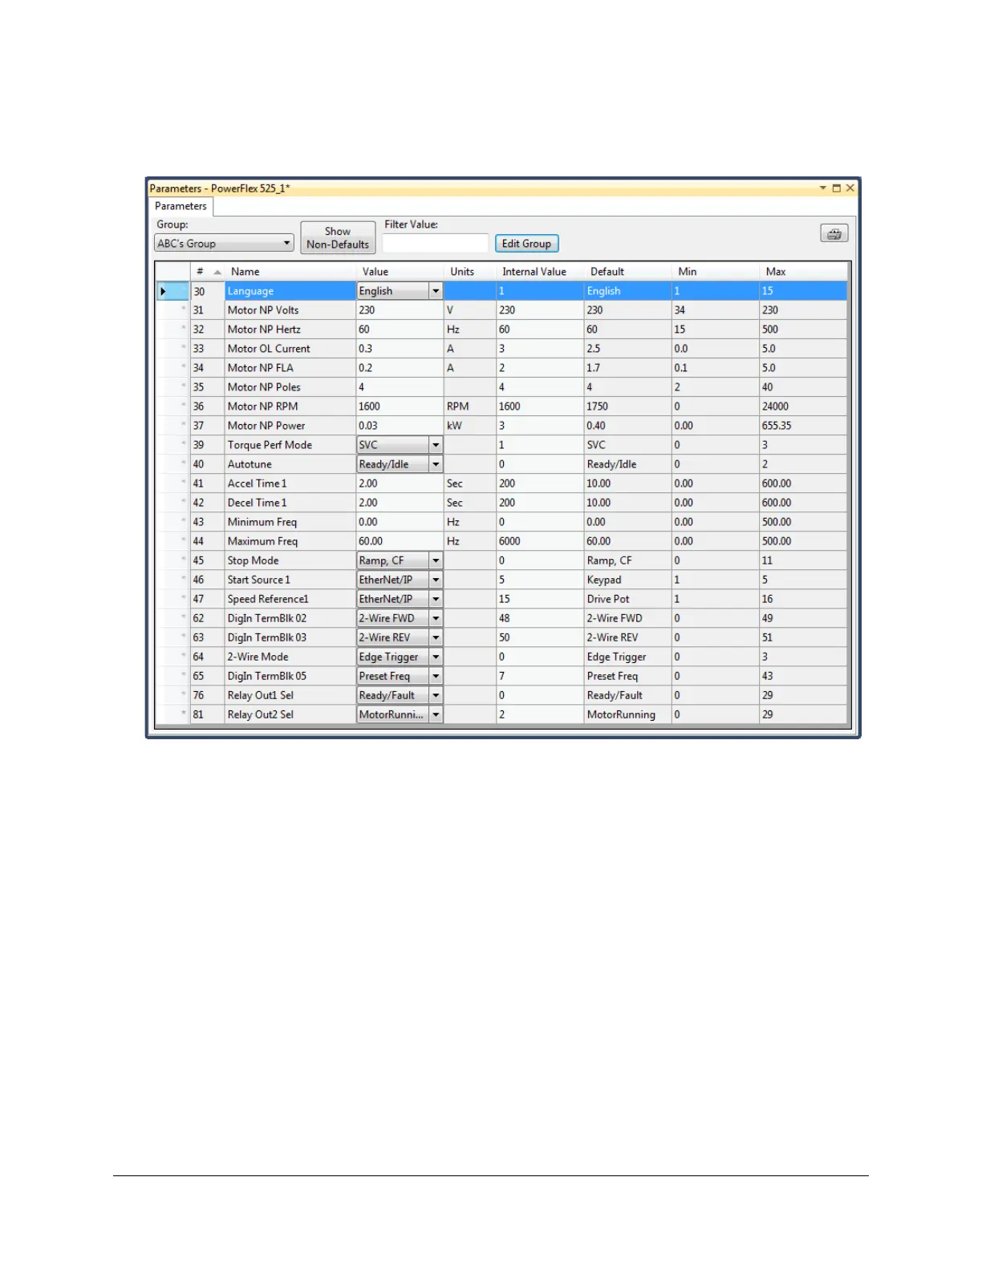This screenshot has height=1270, width=982.
Task: Click Motor NP RPM default 1750
Action: tap(628, 406)
